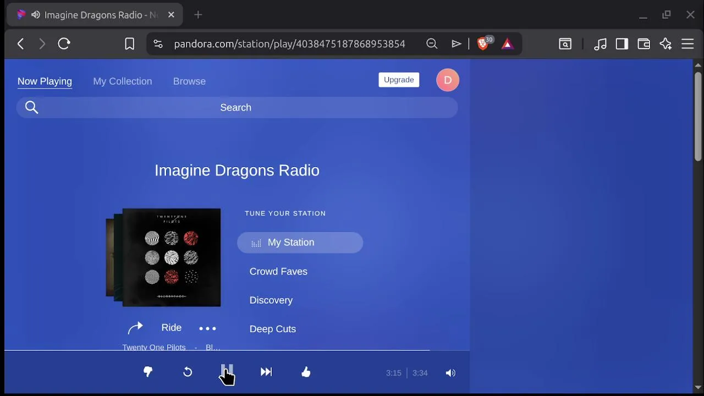Open Leo AI sparkle icon
The image size is (704, 396).
(x=666, y=44)
